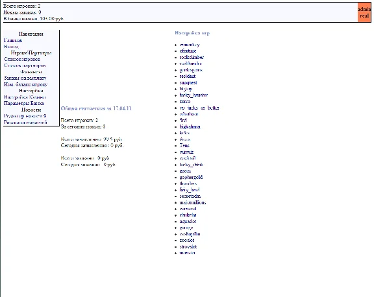Click the Выход logout link
Screen dimensions: 374x297
[x=11, y=47]
